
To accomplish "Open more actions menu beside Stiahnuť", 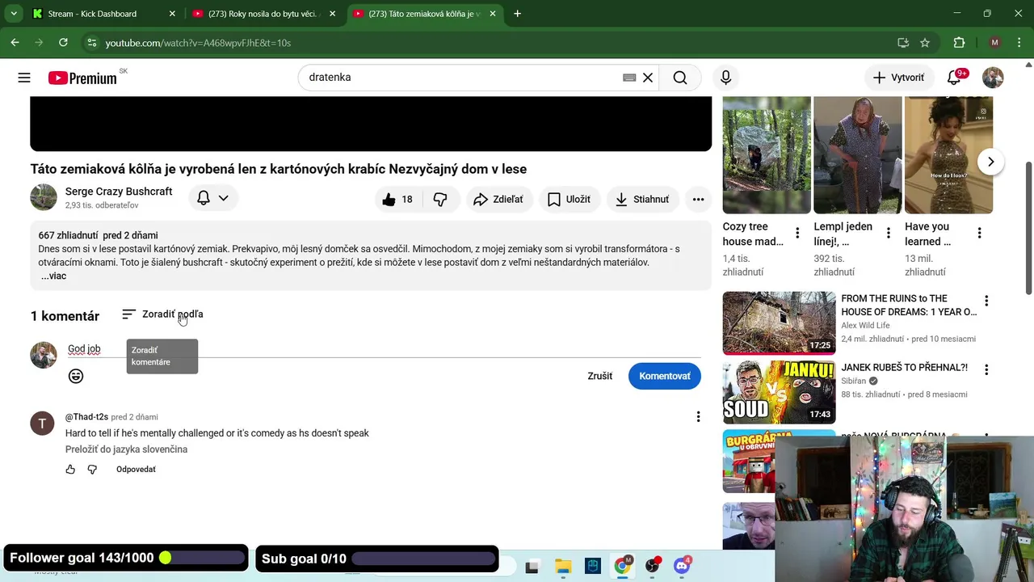I will (698, 199).
